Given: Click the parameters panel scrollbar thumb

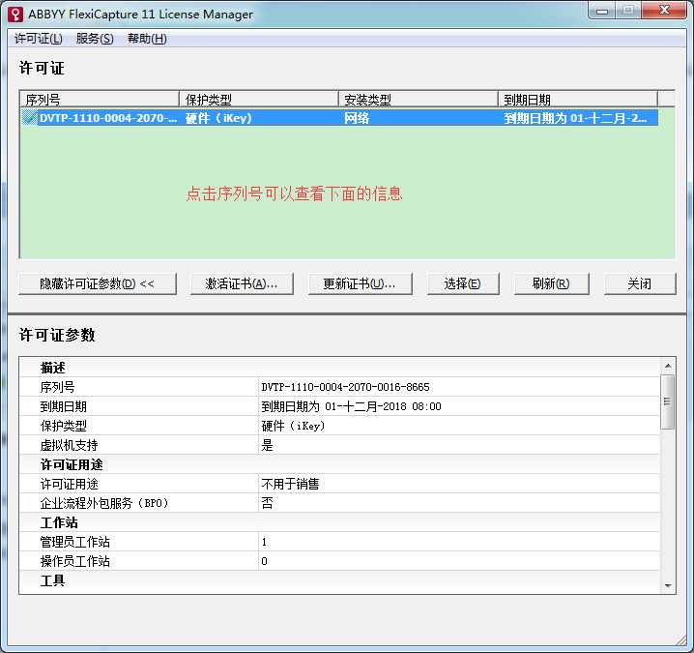Looking at the screenshot, I should click(668, 401).
